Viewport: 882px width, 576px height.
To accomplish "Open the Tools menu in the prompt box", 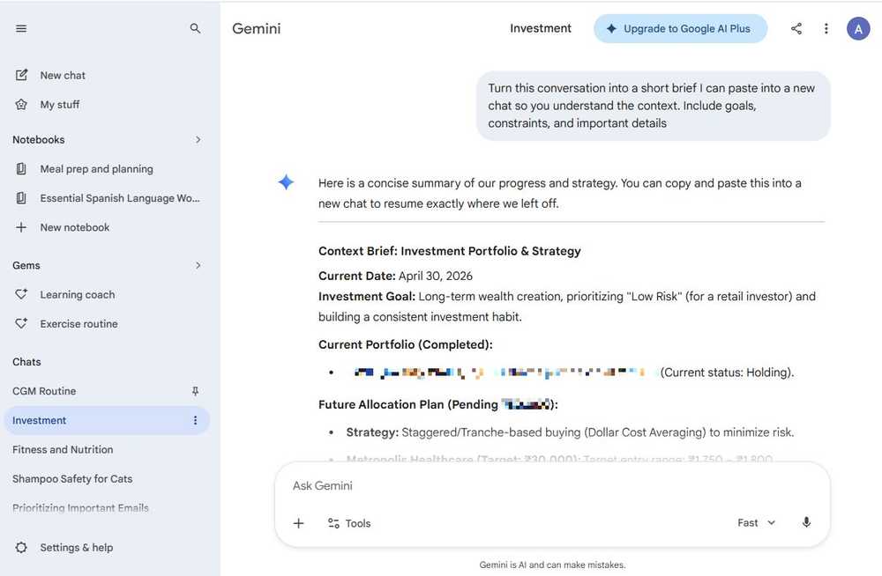I will point(349,523).
